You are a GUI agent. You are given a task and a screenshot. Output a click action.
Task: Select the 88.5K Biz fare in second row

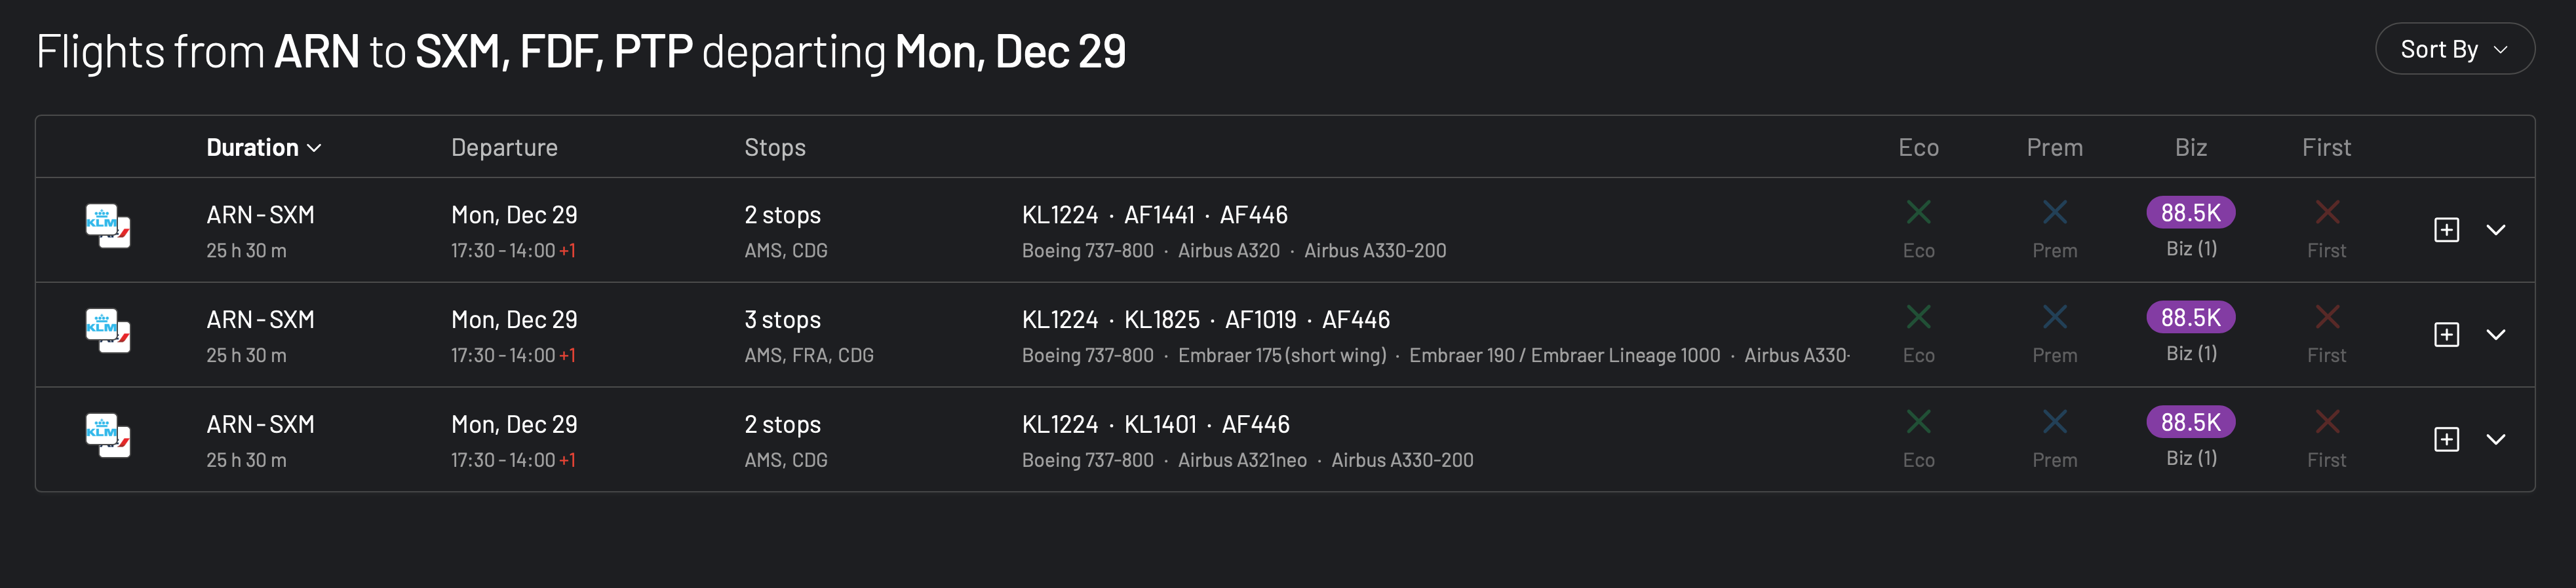2190,318
